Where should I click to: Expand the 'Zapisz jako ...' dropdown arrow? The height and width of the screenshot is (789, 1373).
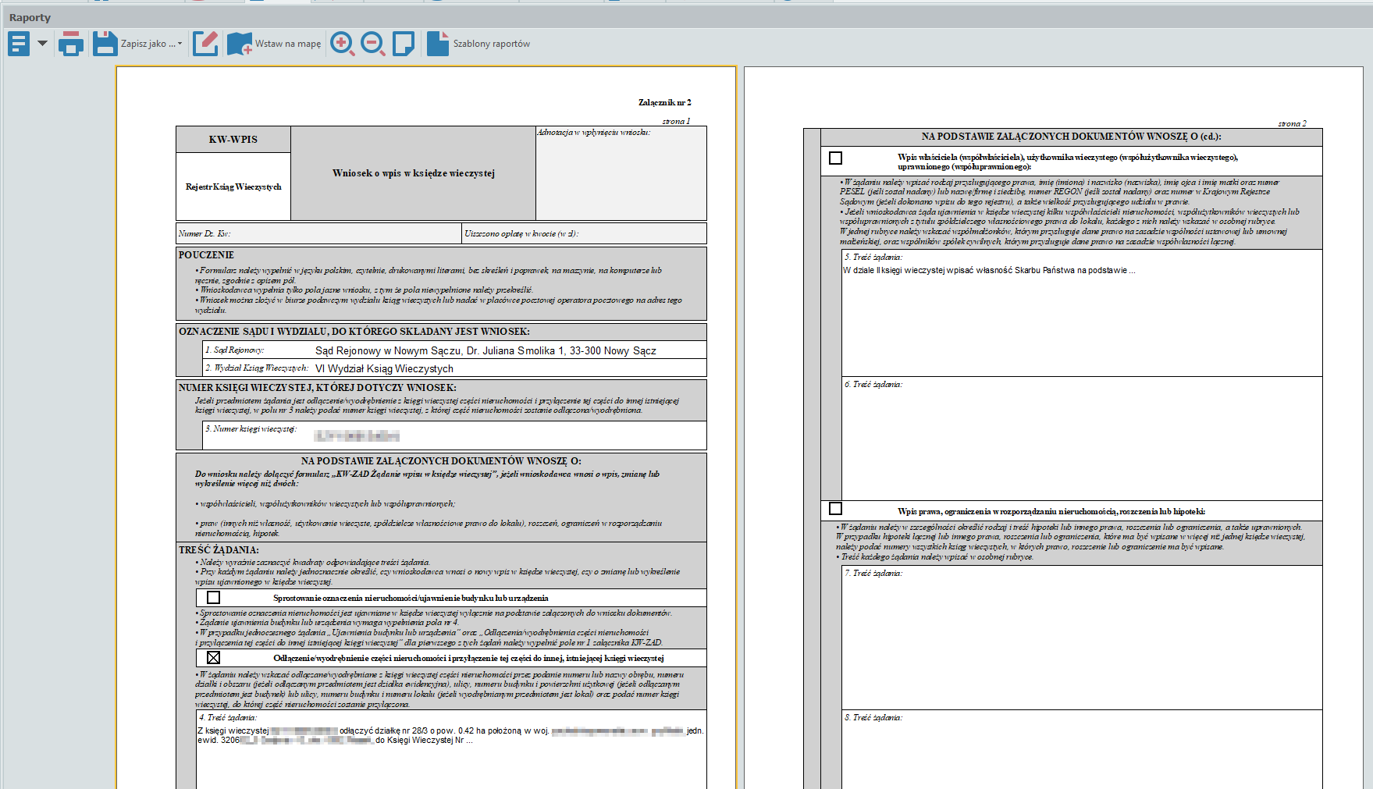coord(180,44)
